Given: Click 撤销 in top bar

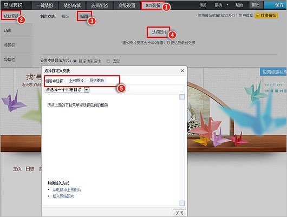Looking at the screenshot, I should click(218, 5).
